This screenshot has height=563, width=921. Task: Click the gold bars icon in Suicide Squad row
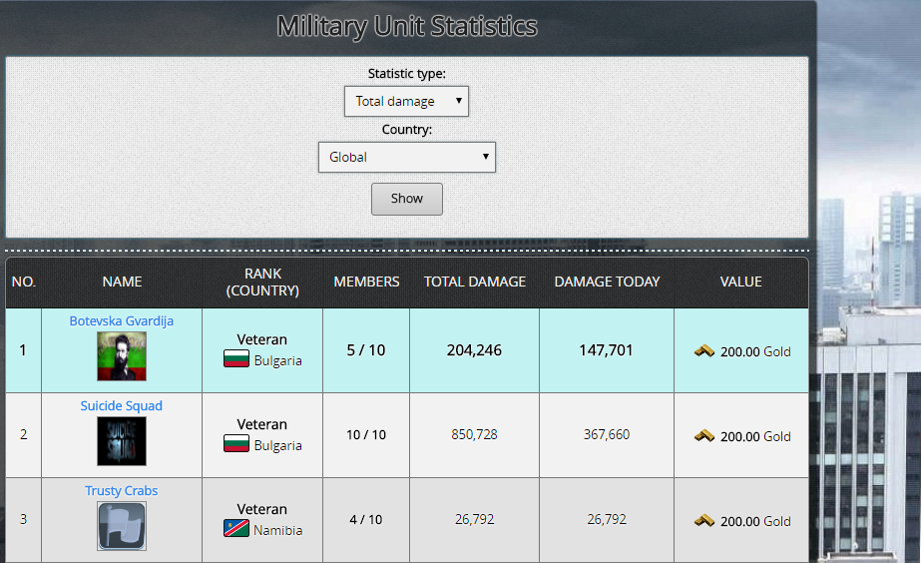[704, 435]
